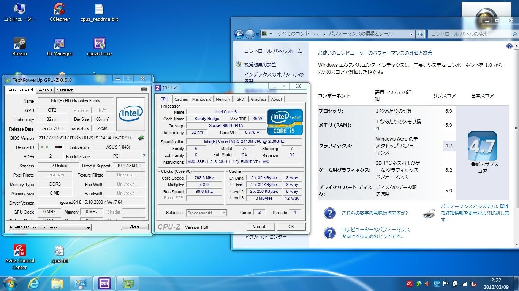Confirm with OK in CPU-Z

pyautogui.click(x=291, y=227)
